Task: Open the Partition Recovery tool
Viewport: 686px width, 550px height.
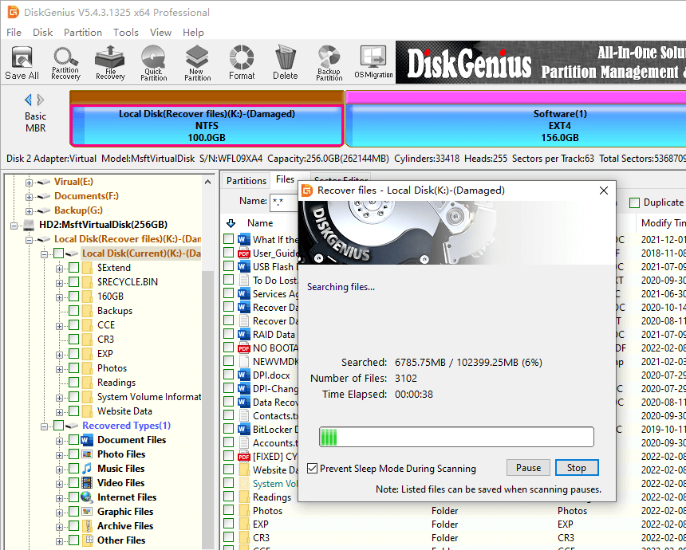Action: click(65, 62)
